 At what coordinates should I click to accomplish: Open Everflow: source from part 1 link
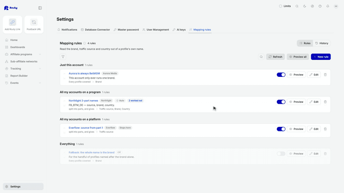pyautogui.click(x=86, y=128)
